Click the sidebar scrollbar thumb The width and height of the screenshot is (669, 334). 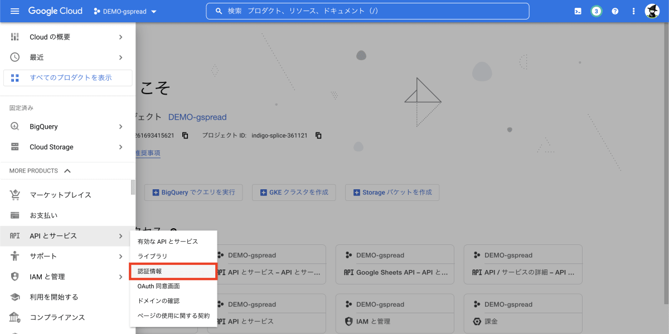click(133, 187)
